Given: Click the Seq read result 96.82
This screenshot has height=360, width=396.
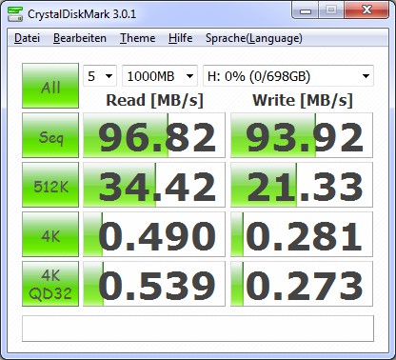Looking at the screenshot, I should pos(154,135).
